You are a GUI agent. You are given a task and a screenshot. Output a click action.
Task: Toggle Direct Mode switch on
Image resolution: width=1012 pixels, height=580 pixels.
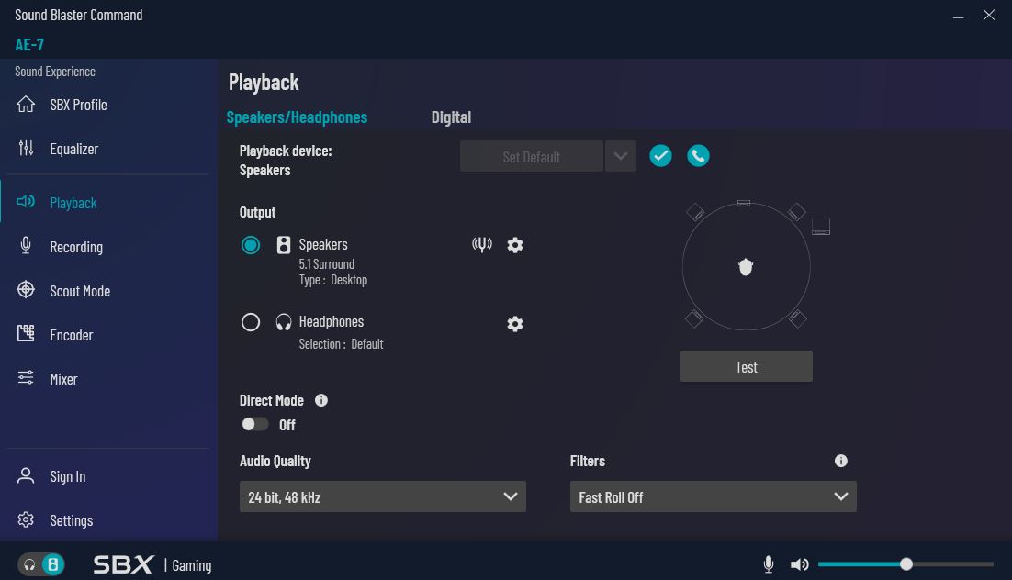(x=254, y=425)
